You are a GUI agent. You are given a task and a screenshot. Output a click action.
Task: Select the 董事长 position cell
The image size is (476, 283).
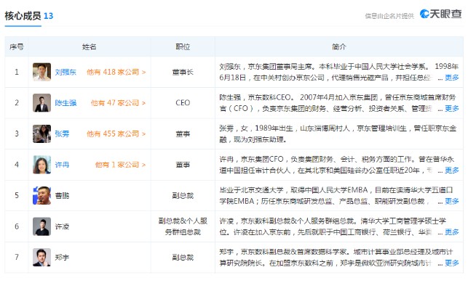183,72
